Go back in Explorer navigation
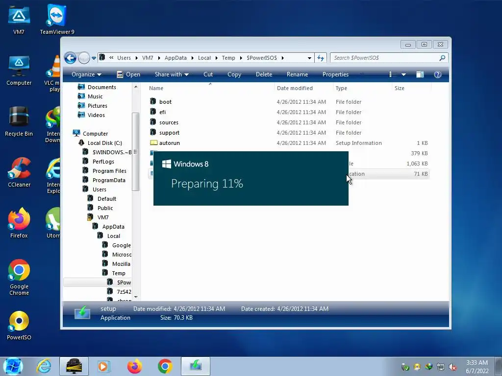The width and height of the screenshot is (502, 376). pos(70,58)
